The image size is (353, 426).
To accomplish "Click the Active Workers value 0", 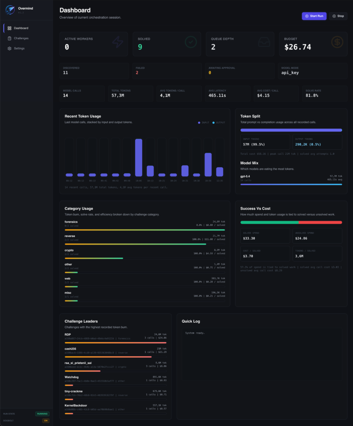I will [x=67, y=47].
